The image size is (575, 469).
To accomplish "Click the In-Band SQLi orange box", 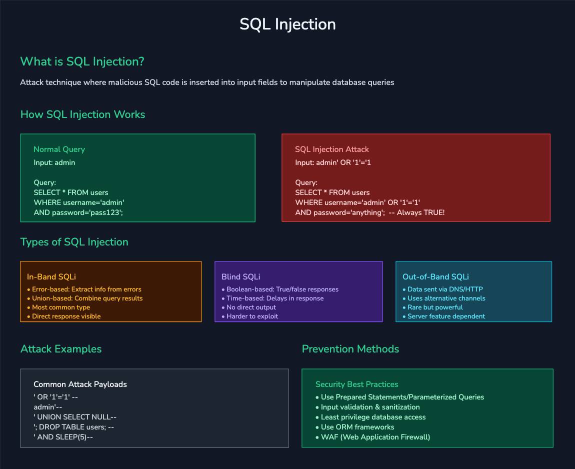I will tap(110, 291).
